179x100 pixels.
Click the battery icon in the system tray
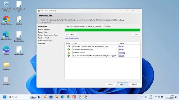click(162, 97)
